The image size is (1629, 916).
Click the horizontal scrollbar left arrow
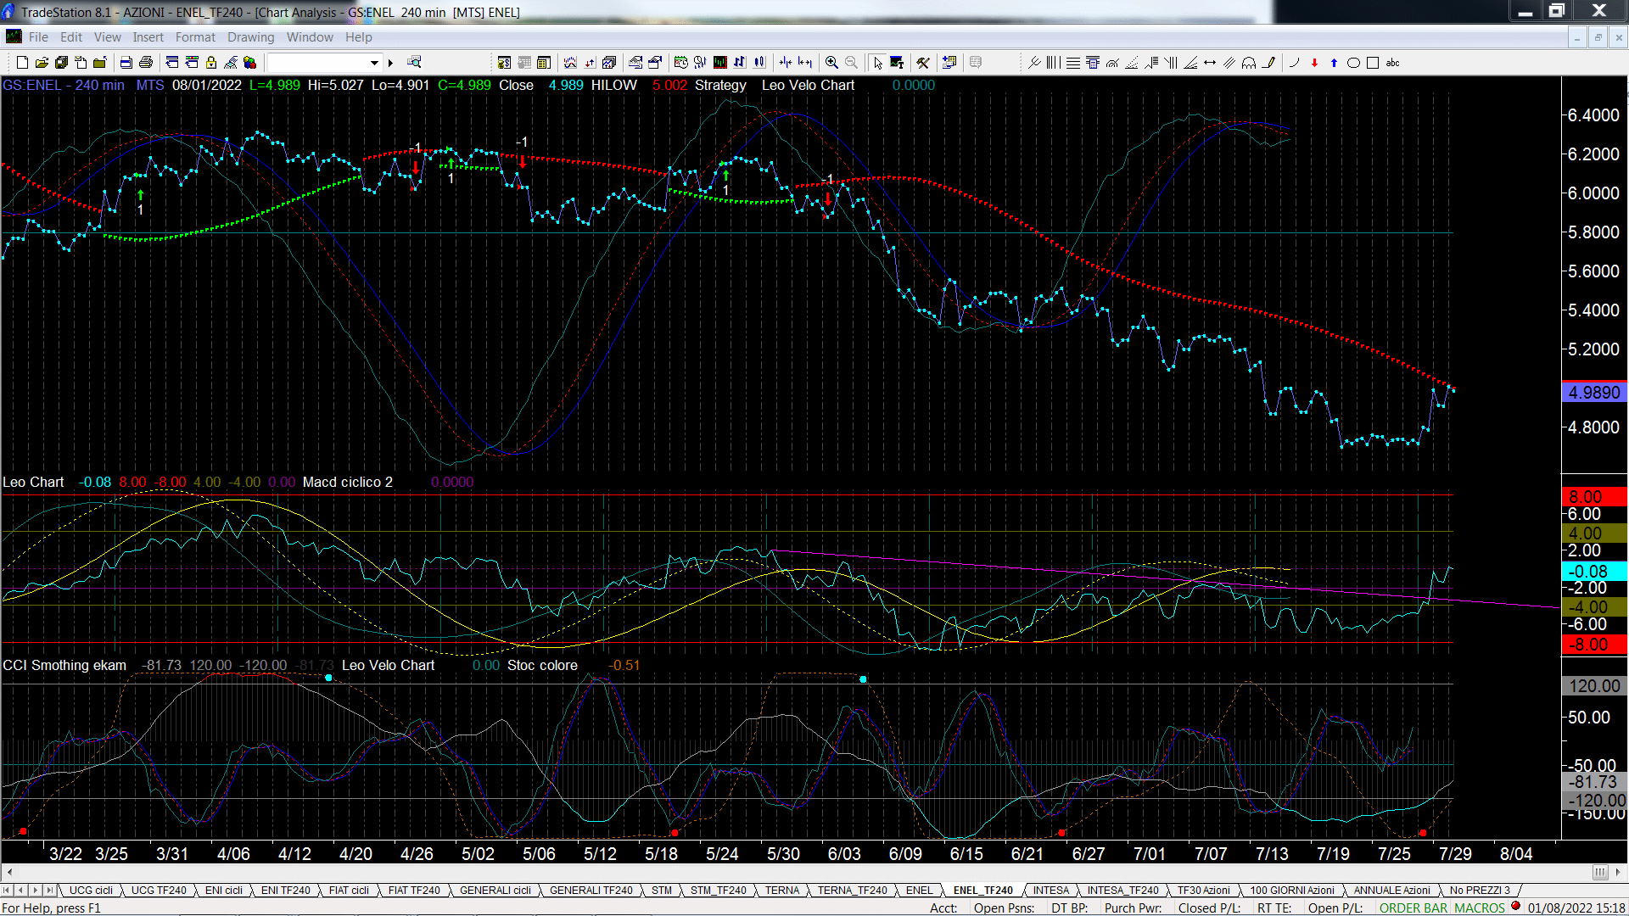click(8, 872)
